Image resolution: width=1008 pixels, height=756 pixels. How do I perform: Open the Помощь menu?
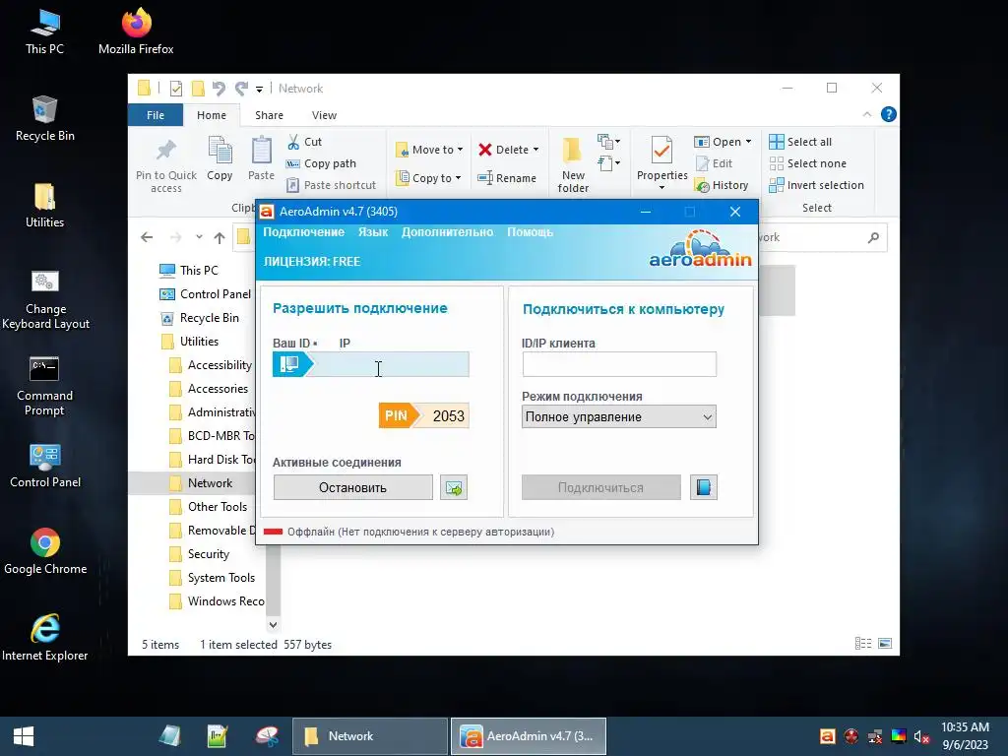click(x=530, y=232)
